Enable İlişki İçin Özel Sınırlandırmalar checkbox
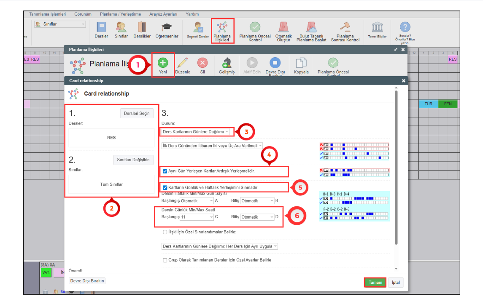 coord(165,232)
